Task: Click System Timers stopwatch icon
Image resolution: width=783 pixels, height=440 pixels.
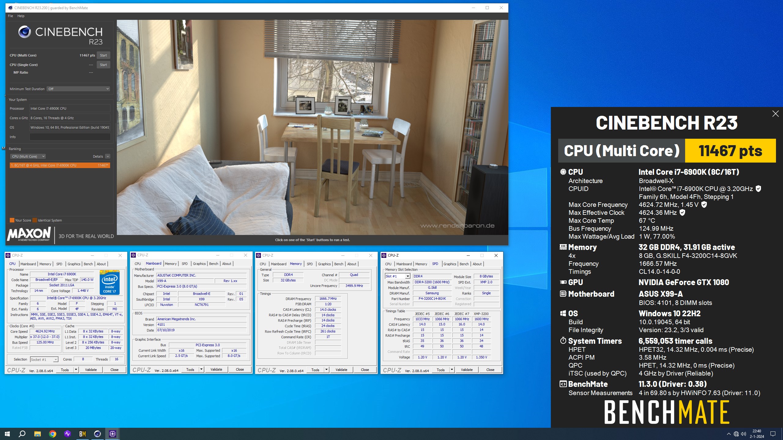Action: pyautogui.click(x=563, y=340)
